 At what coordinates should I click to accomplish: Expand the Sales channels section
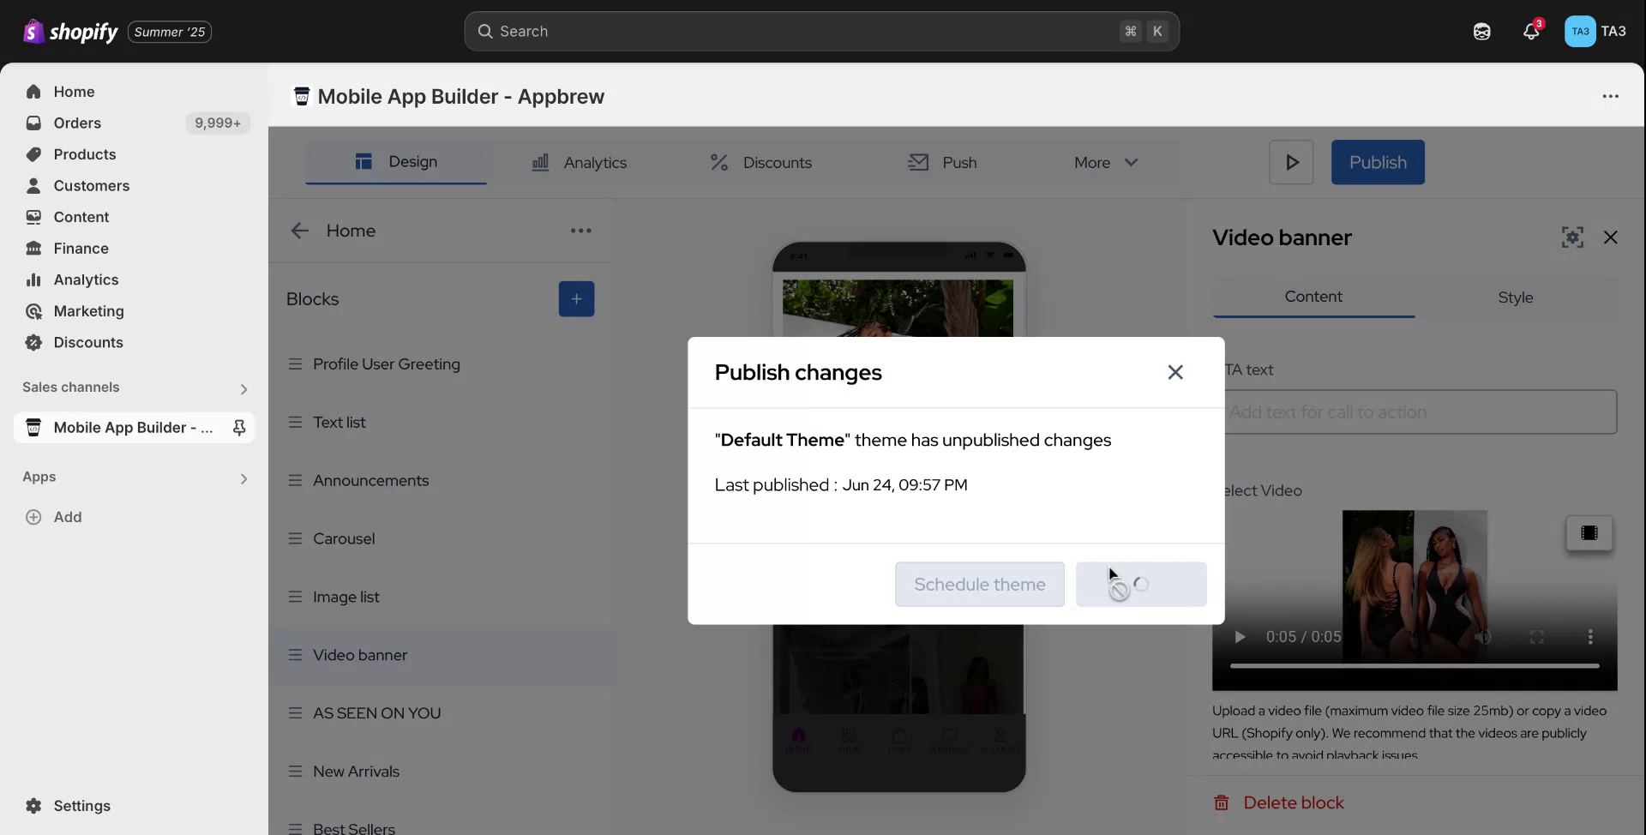(243, 388)
